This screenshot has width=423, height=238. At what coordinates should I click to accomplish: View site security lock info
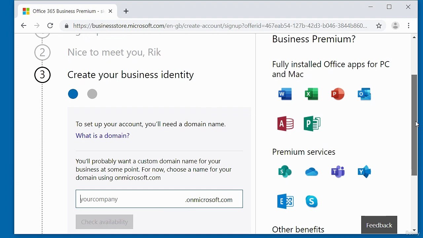point(66,26)
